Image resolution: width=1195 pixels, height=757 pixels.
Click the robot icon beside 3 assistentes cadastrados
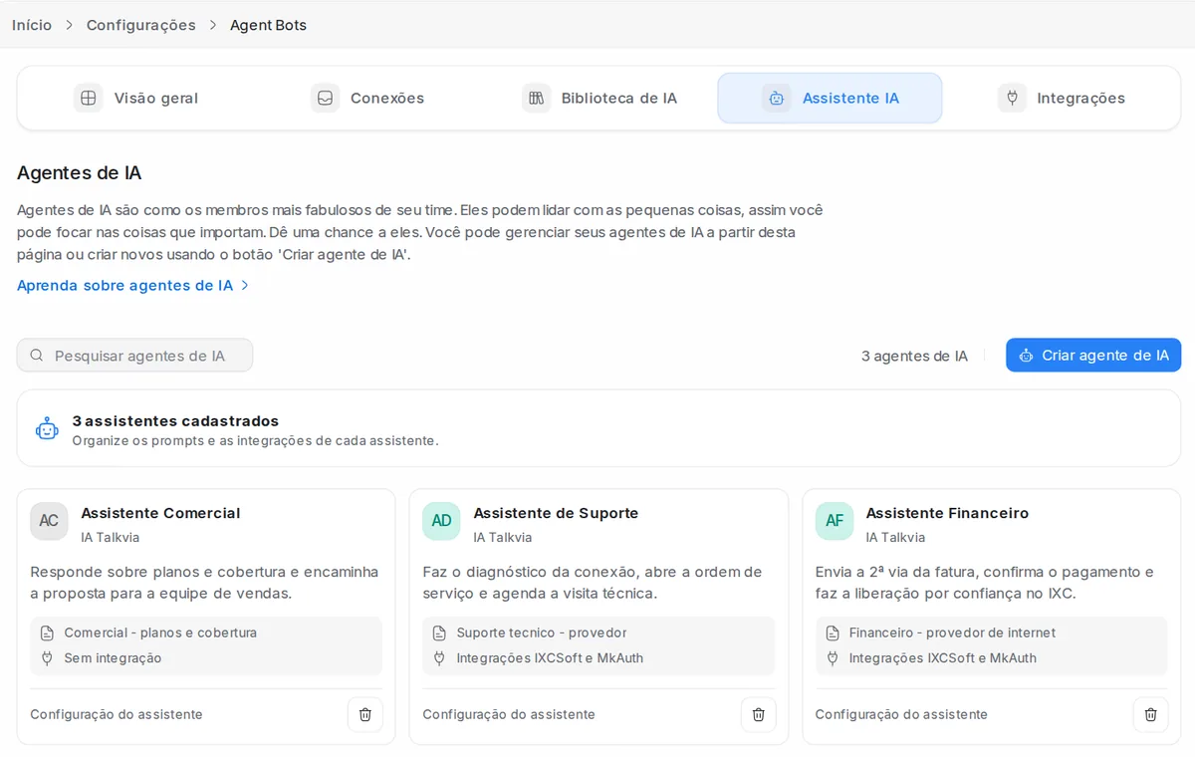click(47, 429)
